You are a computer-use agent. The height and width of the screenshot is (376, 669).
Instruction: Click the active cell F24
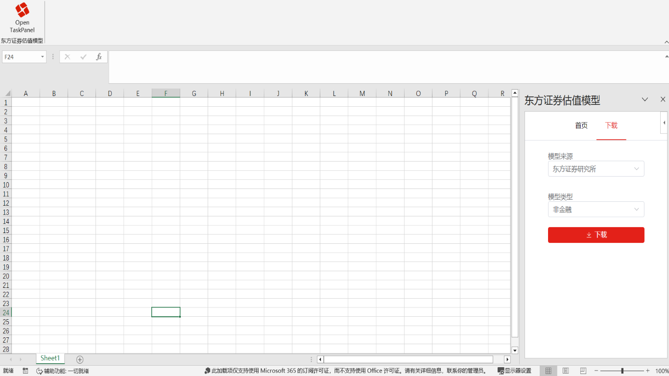point(166,312)
